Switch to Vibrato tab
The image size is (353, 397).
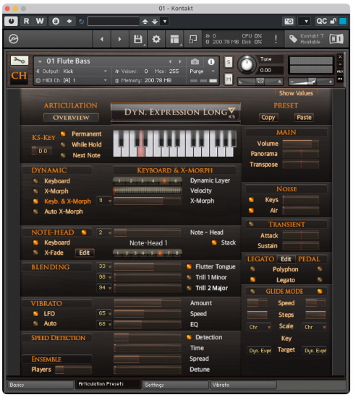(x=242, y=385)
